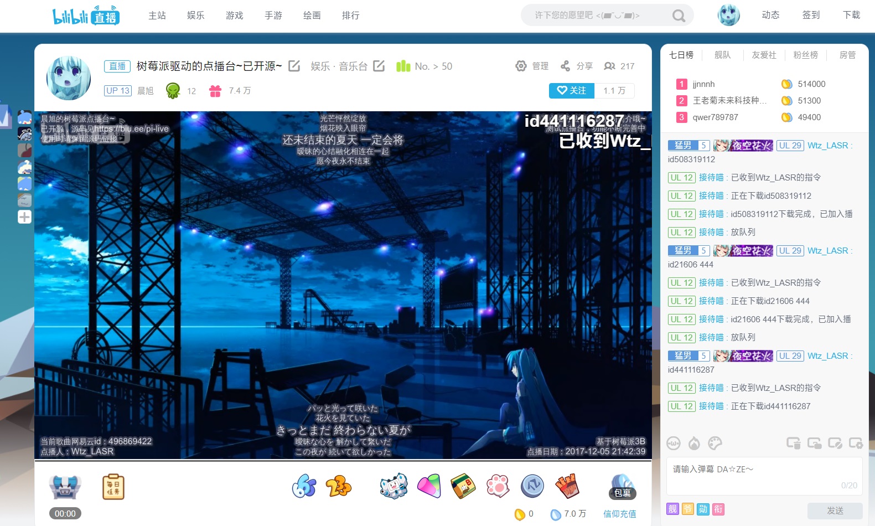This screenshot has width=875, height=526.
Task: Send the 233 gift
Action: pyautogui.click(x=338, y=486)
